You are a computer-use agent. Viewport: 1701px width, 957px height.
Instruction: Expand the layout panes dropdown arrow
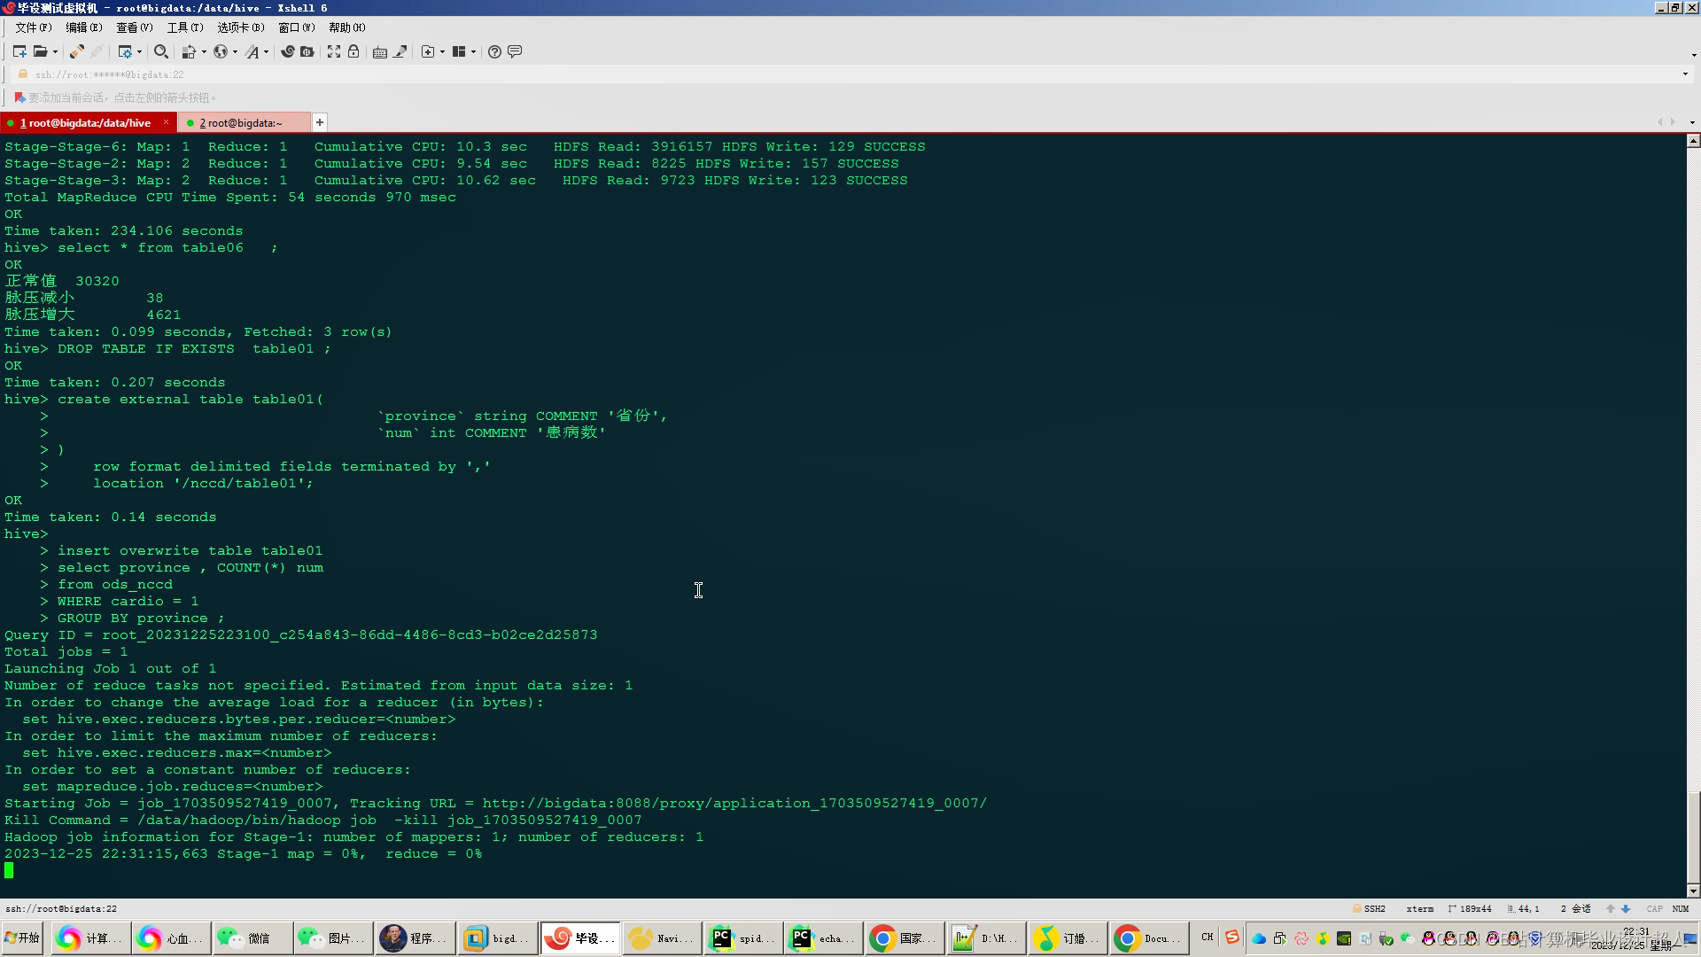473,51
